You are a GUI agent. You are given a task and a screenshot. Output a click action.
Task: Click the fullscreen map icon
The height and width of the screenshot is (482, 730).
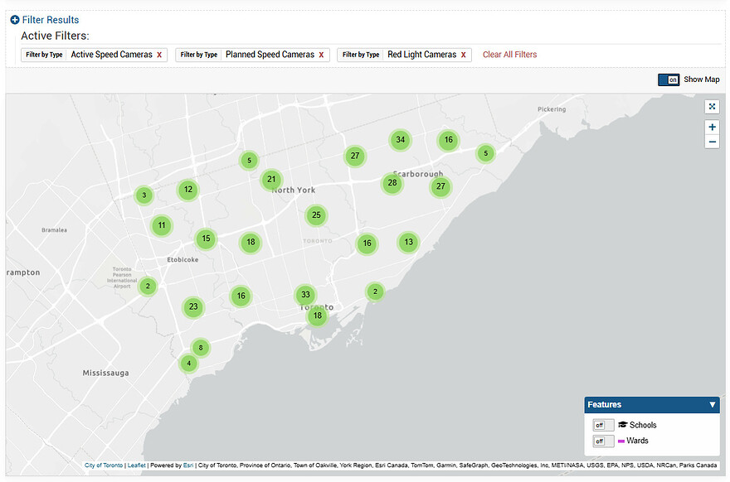(x=712, y=107)
